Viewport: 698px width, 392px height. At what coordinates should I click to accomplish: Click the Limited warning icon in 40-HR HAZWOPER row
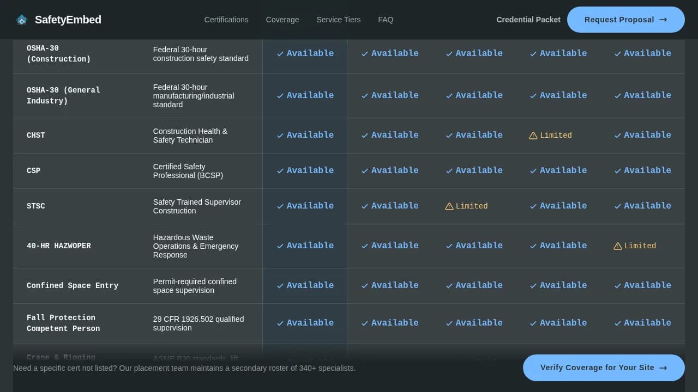pos(618,246)
